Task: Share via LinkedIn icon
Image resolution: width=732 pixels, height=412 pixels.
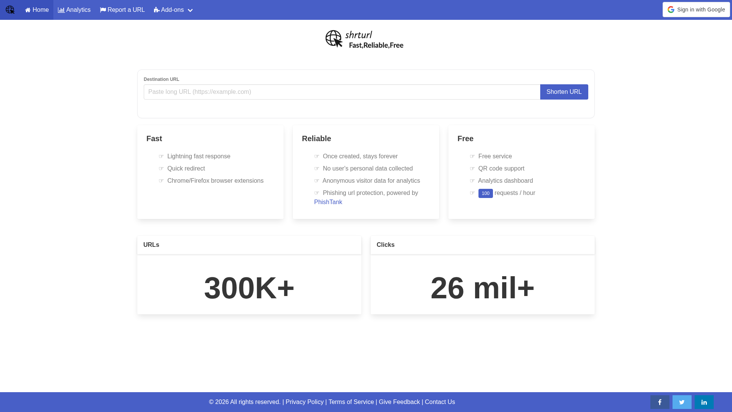Action: click(x=704, y=402)
